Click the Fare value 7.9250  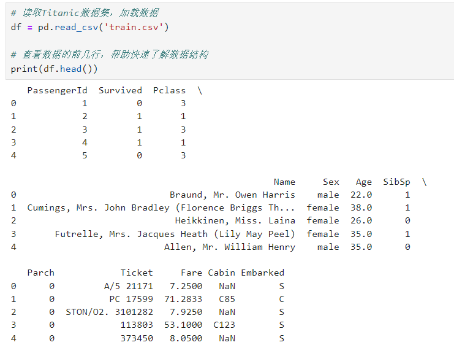pos(186,312)
